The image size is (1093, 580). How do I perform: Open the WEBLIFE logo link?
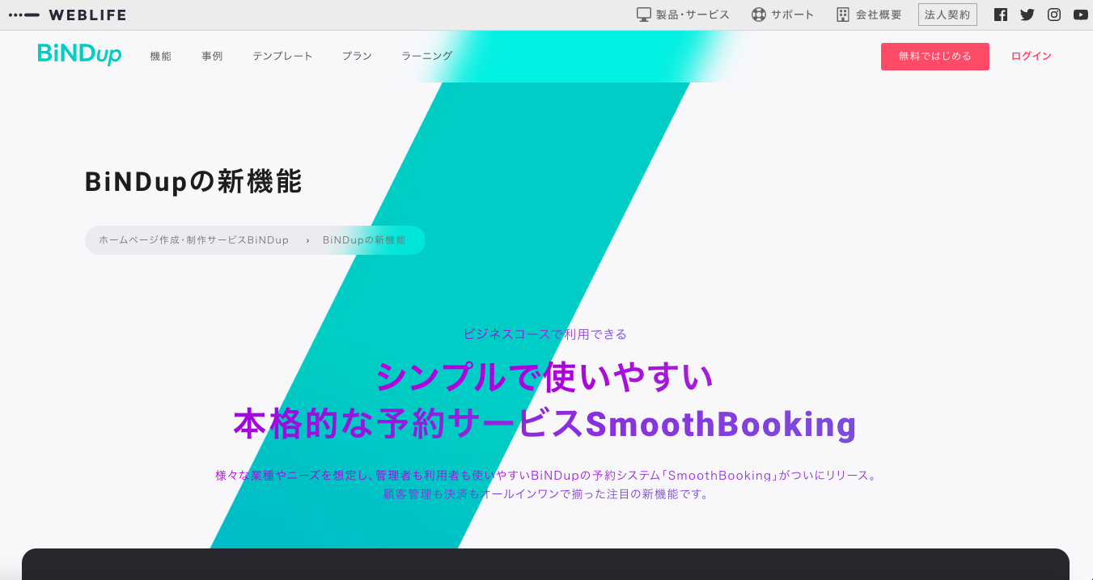point(67,15)
